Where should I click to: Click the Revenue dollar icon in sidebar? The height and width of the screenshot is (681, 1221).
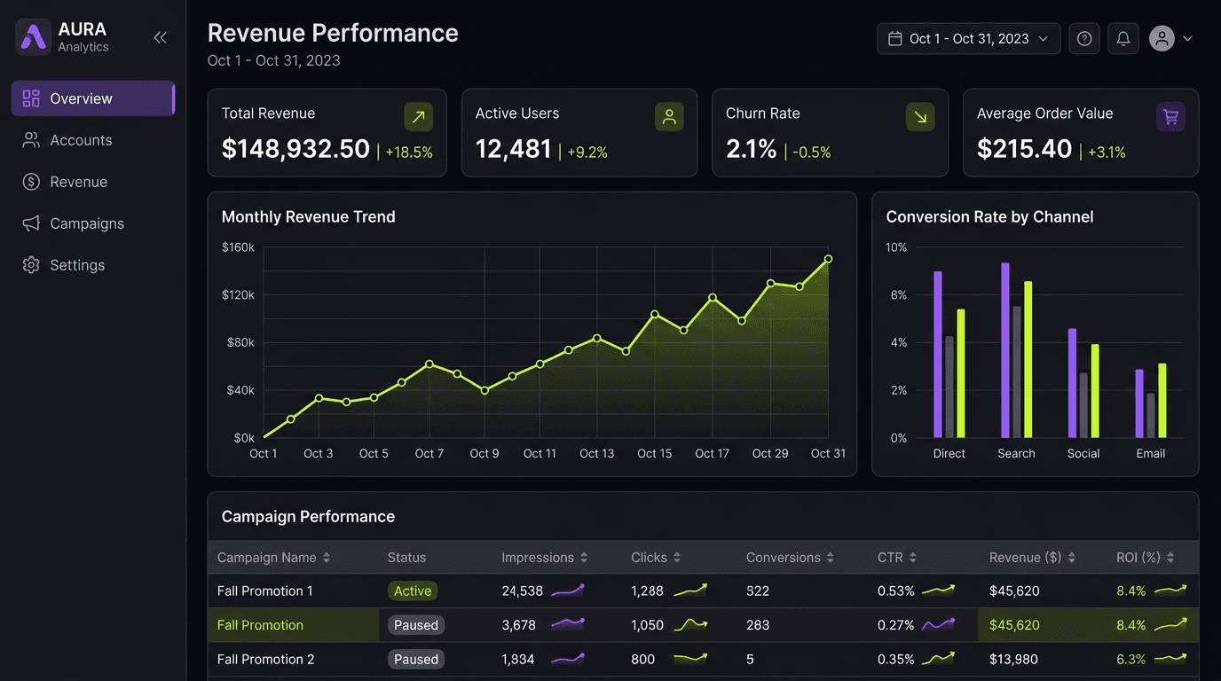[31, 182]
